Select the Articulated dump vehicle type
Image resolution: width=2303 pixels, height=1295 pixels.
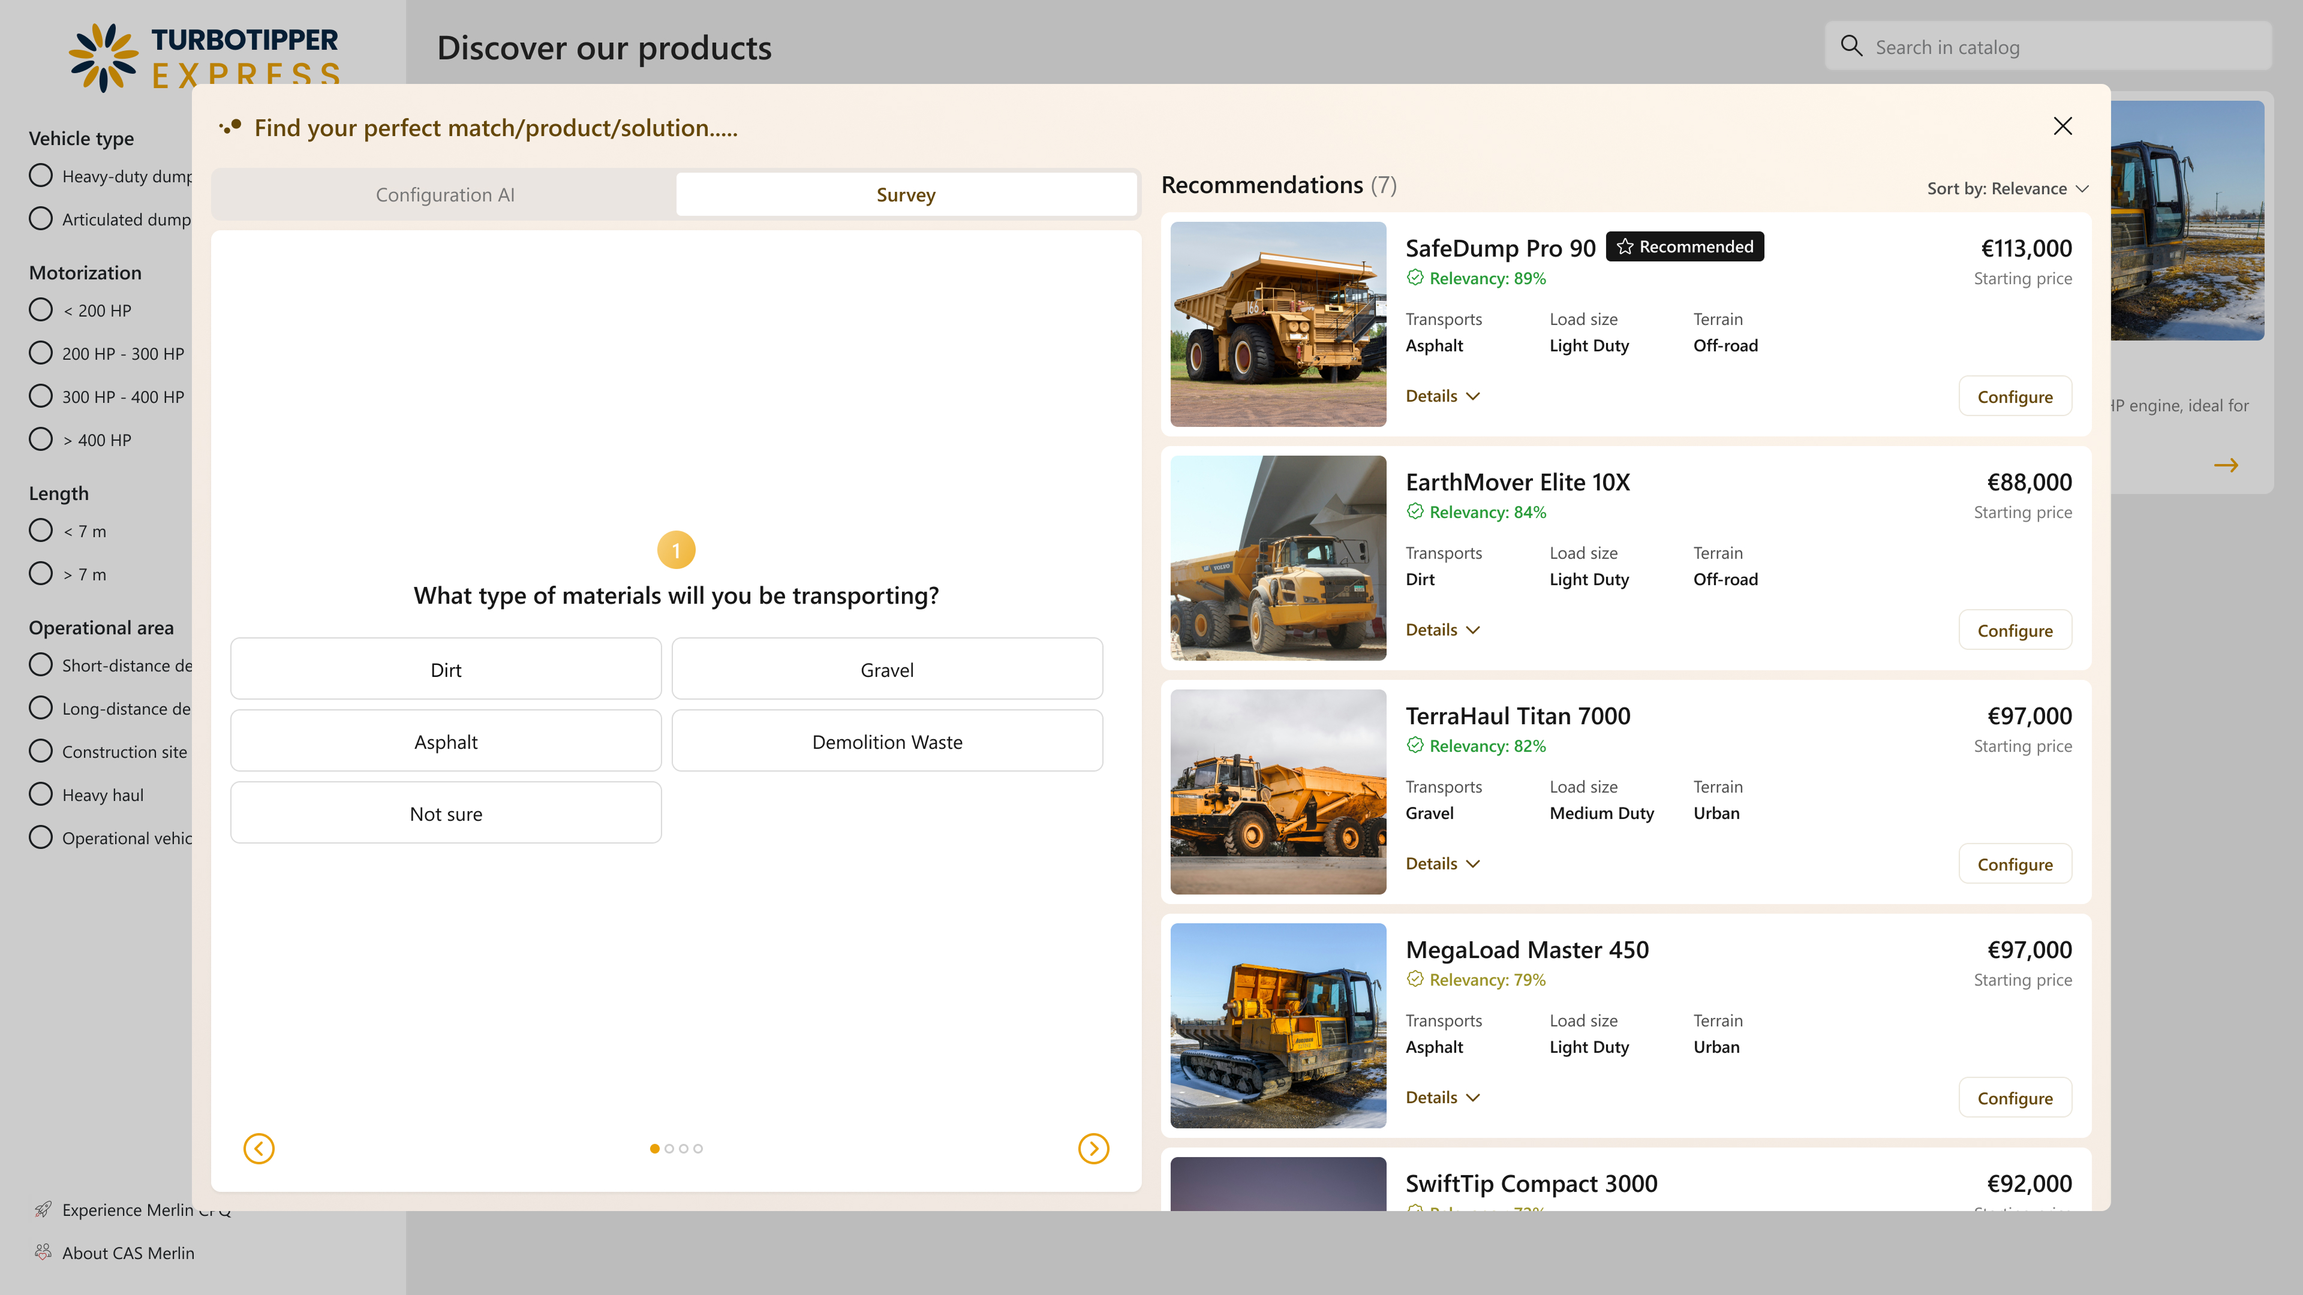pyautogui.click(x=40, y=217)
